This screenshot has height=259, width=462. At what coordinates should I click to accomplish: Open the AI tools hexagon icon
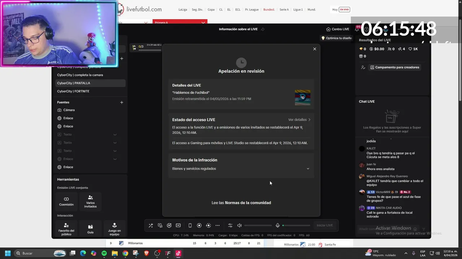(x=169, y=226)
